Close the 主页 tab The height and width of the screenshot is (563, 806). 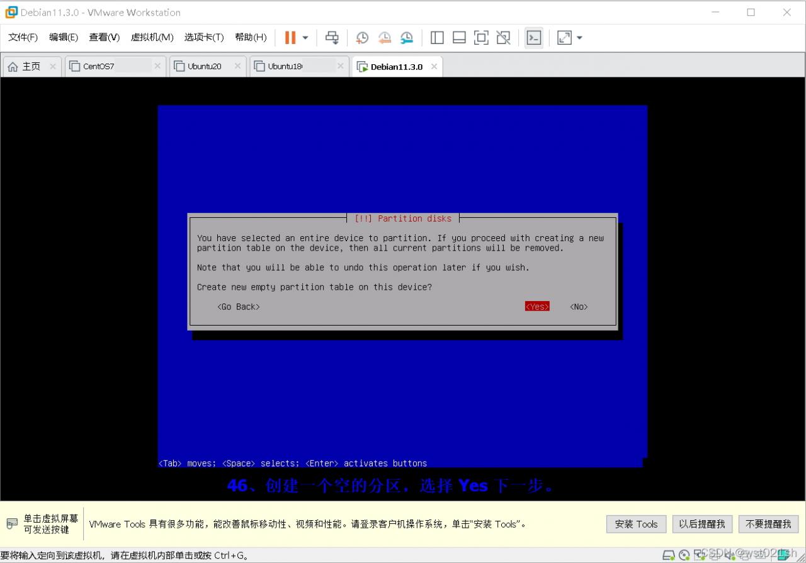tap(52, 66)
